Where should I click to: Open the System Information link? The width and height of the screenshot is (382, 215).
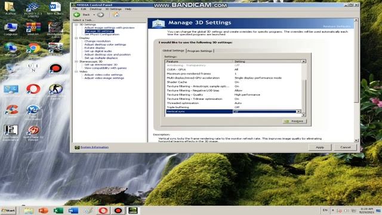click(94, 148)
